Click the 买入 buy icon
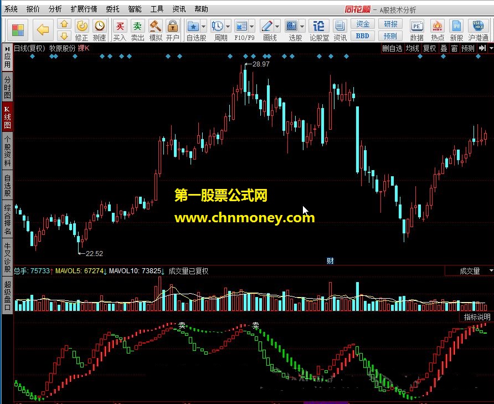494x404 pixels. [120, 26]
